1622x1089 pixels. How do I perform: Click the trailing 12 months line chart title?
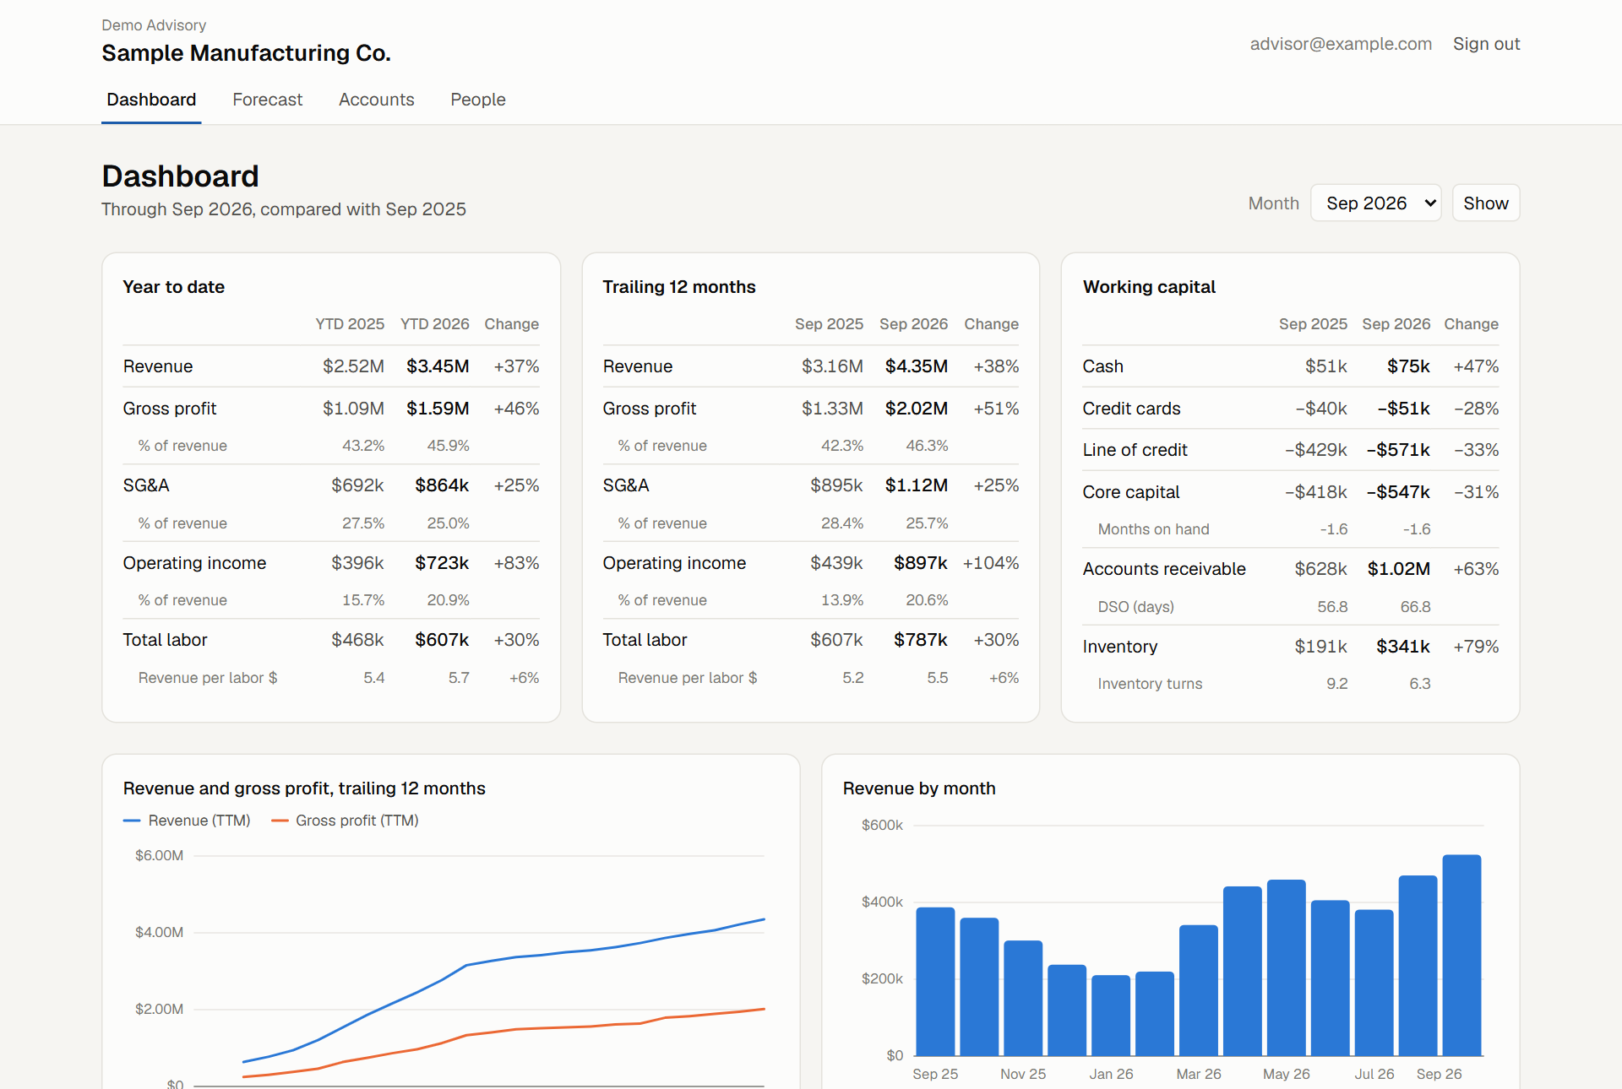tap(304, 788)
